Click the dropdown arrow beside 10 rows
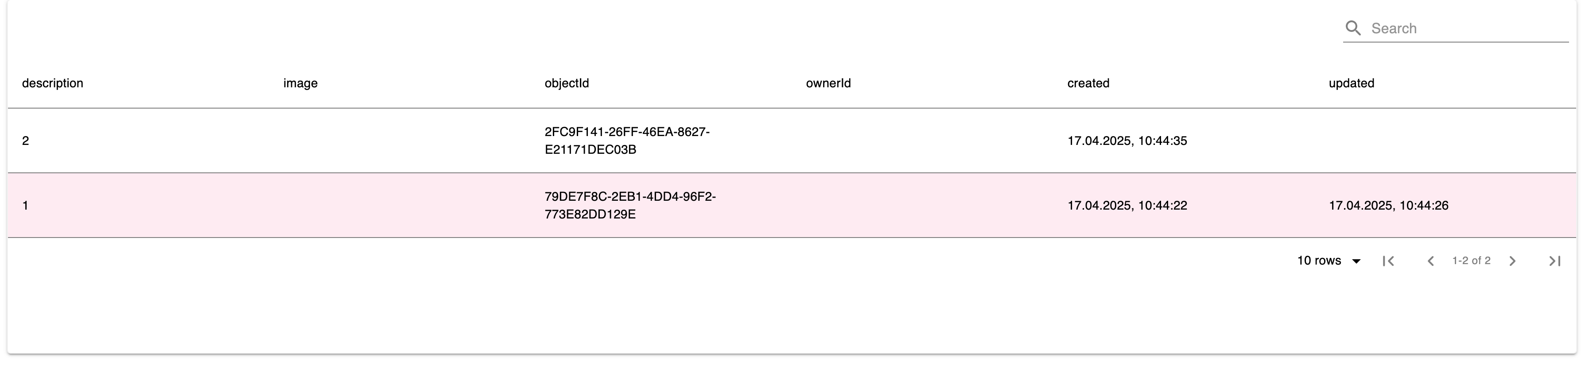 coord(1356,261)
